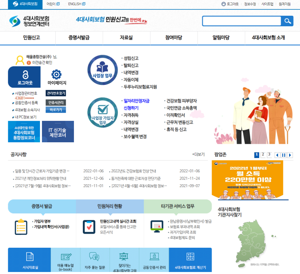Open the 참여마당 menu

(x=174, y=38)
